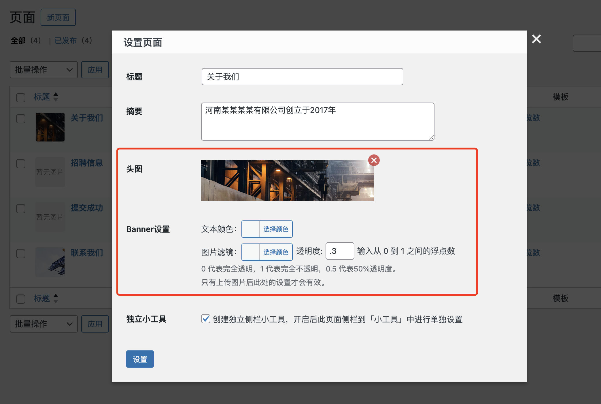The height and width of the screenshot is (404, 601).
Task: Click the sort arrows beside the bottom 标题 column
Action: point(56,298)
